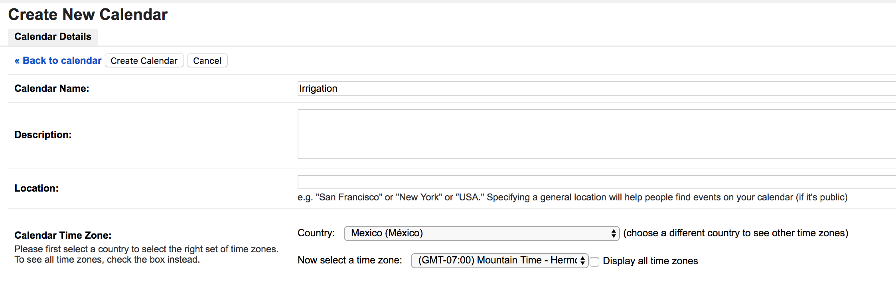Click the arrows on the time zone selector
Image resolution: width=896 pixels, height=285 pixels.
[582, 261]
